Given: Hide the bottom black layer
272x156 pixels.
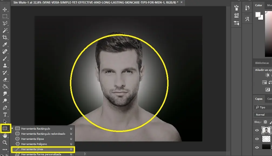Looking at the screenshot, I should [x=257, y=147].
